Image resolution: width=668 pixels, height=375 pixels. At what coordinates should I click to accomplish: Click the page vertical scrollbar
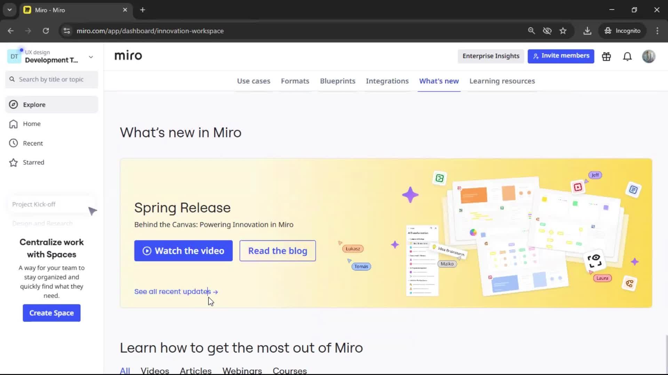(666, 354)
